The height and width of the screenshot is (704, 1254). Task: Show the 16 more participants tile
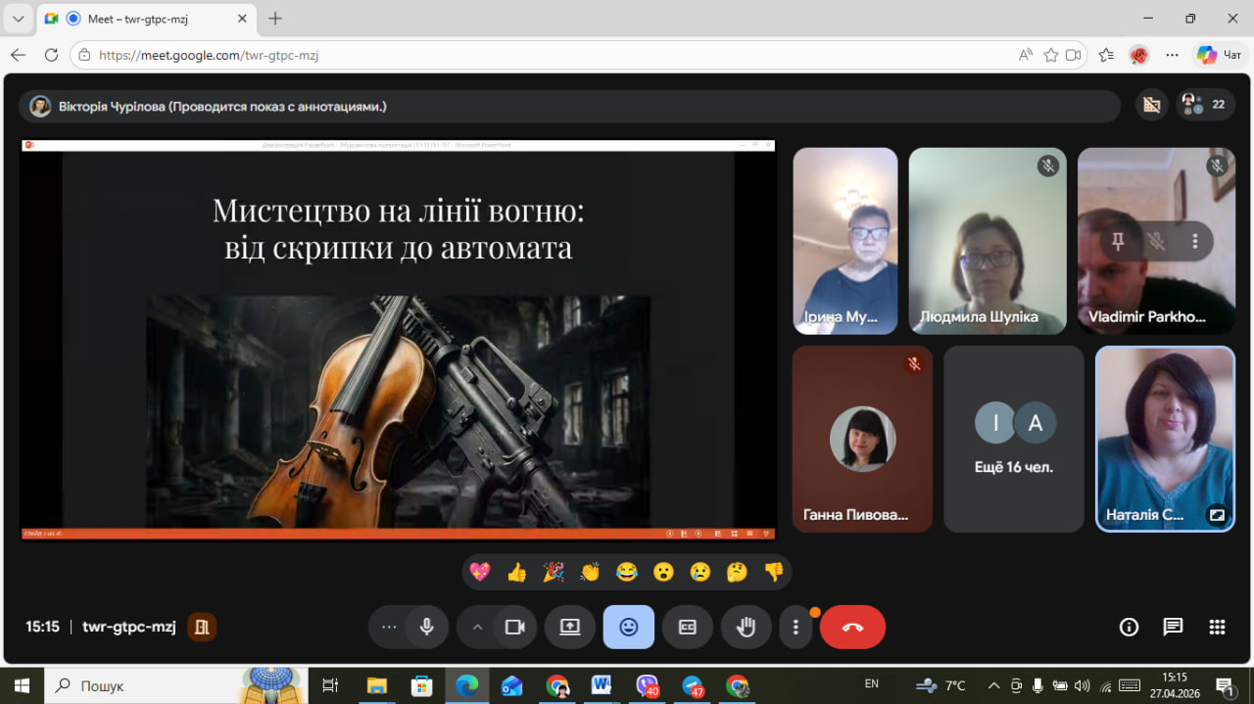click(1013, 439)
